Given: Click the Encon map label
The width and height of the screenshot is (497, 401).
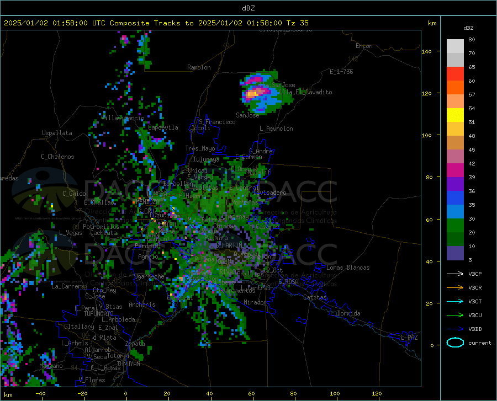Looking at the screenshot, I should 364,46.
